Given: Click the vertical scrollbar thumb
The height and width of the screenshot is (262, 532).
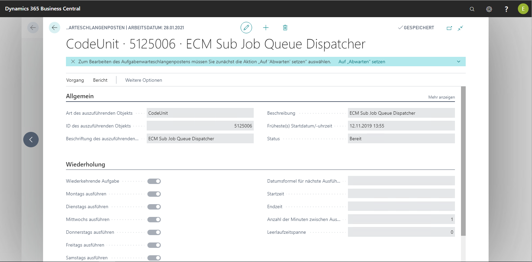Looking at the screenshot, I should [463, 161].
